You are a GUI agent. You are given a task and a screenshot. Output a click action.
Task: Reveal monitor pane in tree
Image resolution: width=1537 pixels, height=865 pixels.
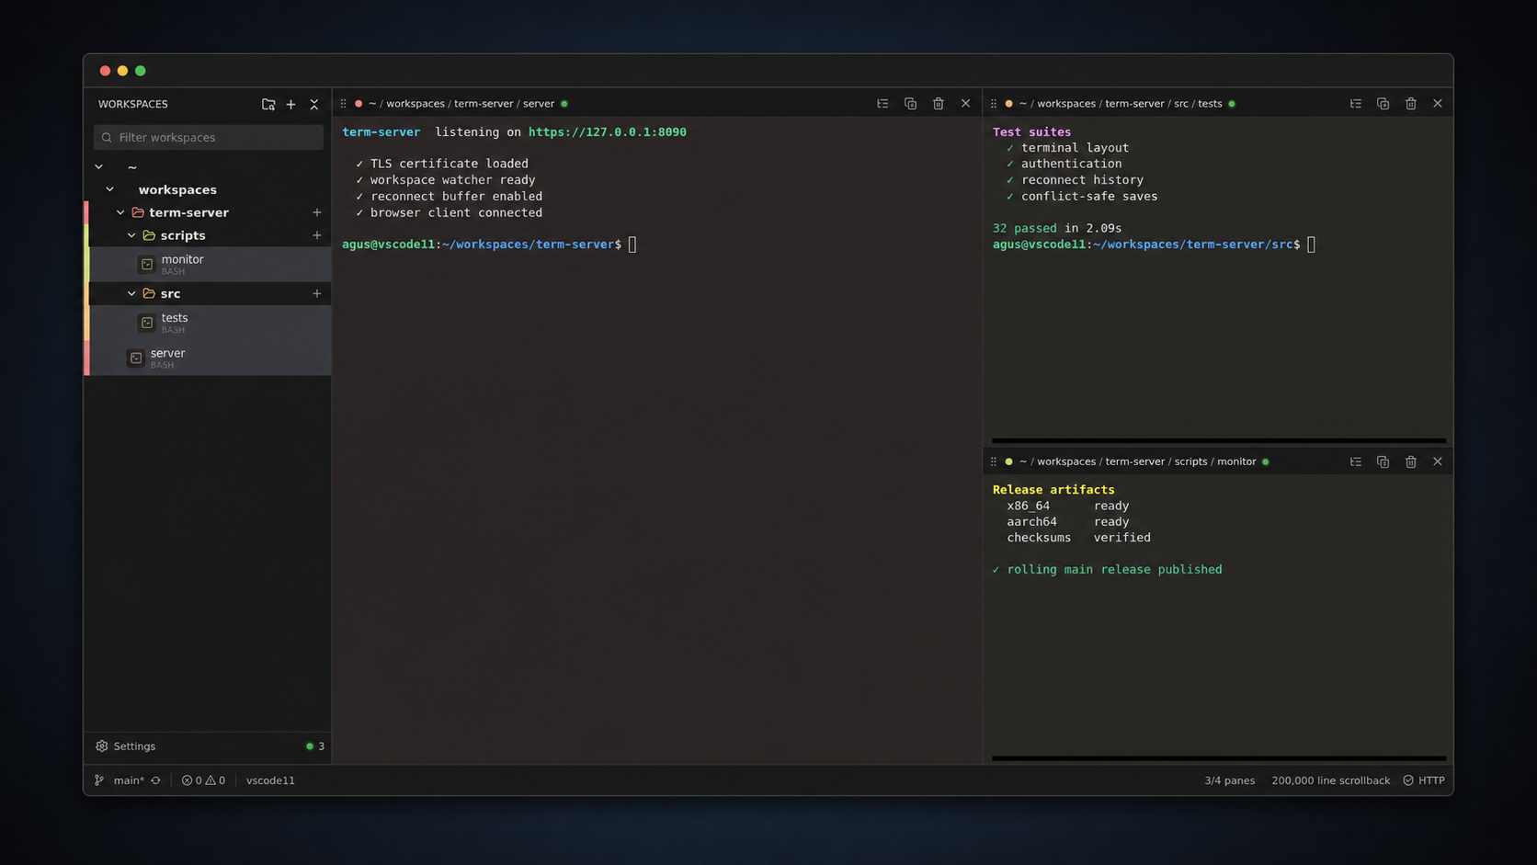1356,462
